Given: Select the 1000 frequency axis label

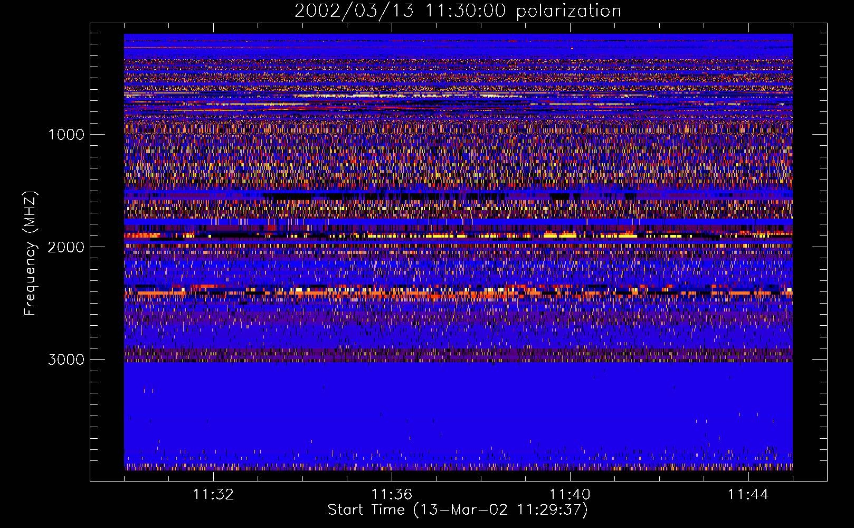Looking at the screenshot, I should [x=66, y=135].
